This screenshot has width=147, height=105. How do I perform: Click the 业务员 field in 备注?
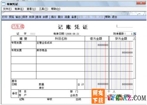[74, 95]
